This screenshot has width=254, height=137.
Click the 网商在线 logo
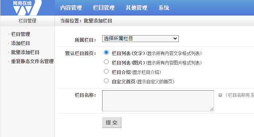(x=25, y=8)
